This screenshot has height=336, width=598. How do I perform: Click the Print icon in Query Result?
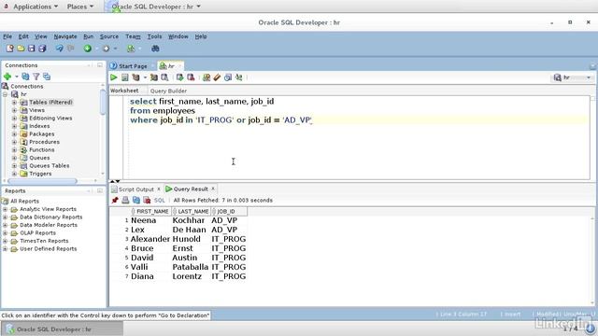pyautogui.click(x=125, y=200)
